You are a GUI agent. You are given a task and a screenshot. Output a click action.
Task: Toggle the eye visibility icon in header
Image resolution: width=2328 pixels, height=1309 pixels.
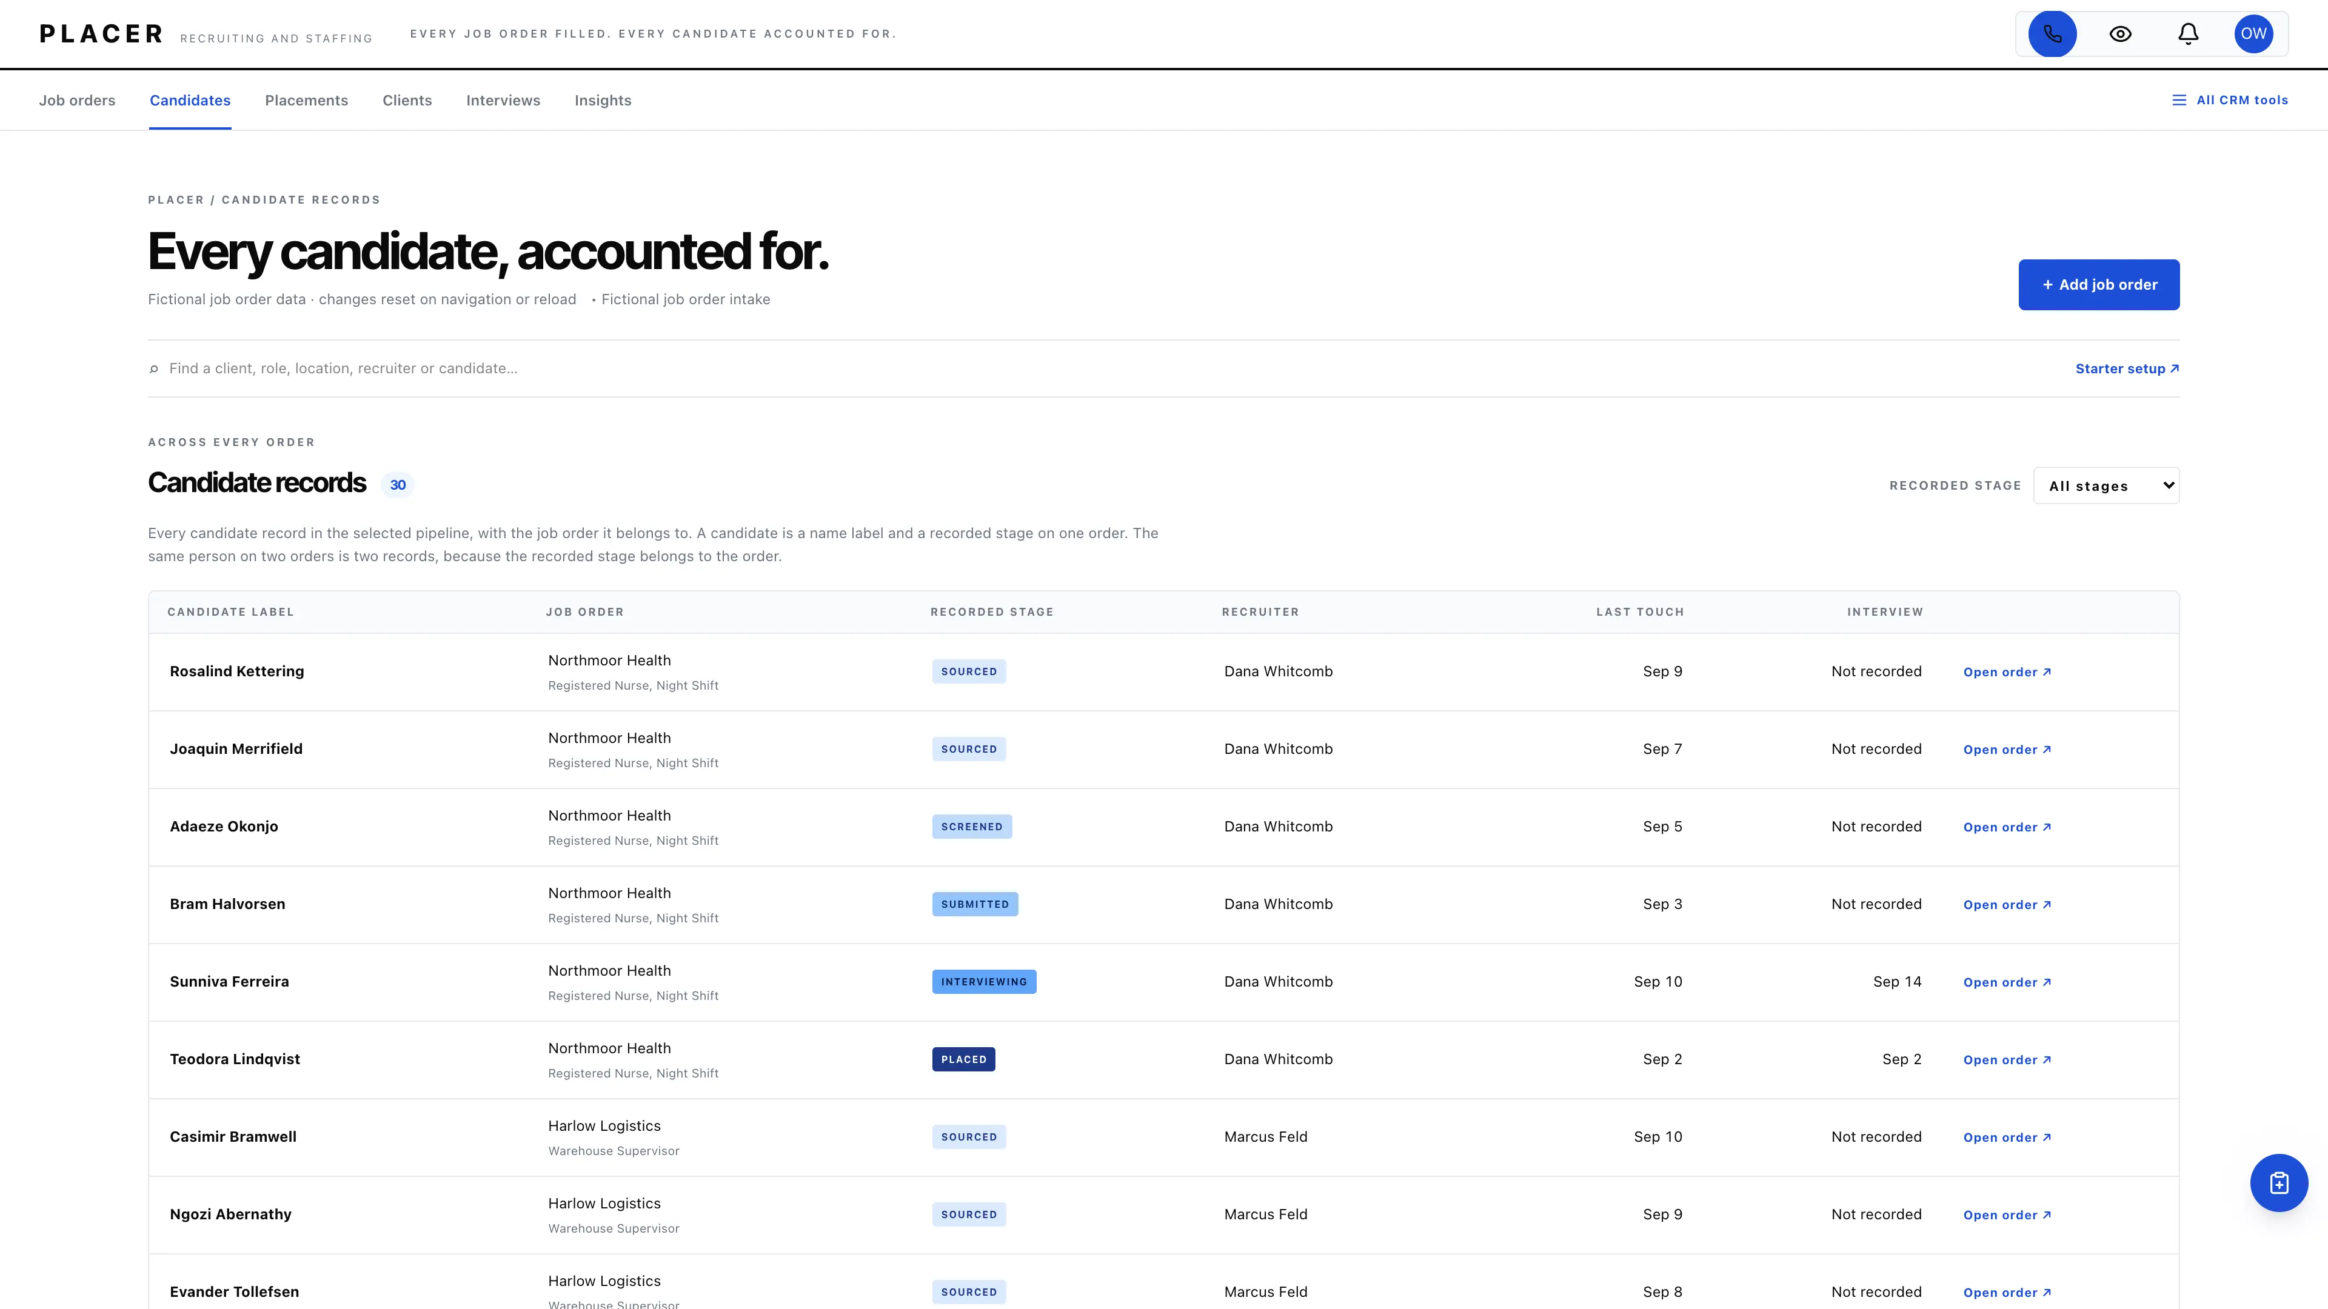click(2120, 35)
